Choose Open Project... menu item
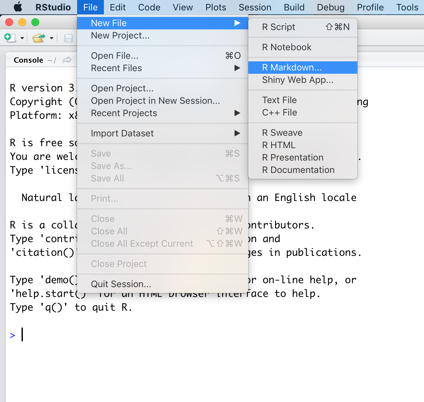The height and width of the screenshot is (402, 424). [163, 88]
